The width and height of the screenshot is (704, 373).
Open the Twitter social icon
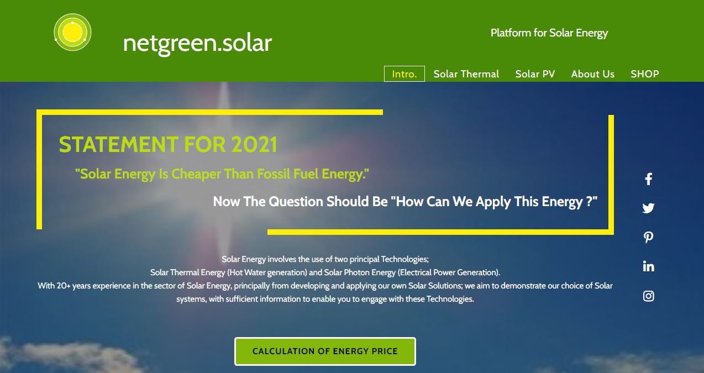(649, 208)
